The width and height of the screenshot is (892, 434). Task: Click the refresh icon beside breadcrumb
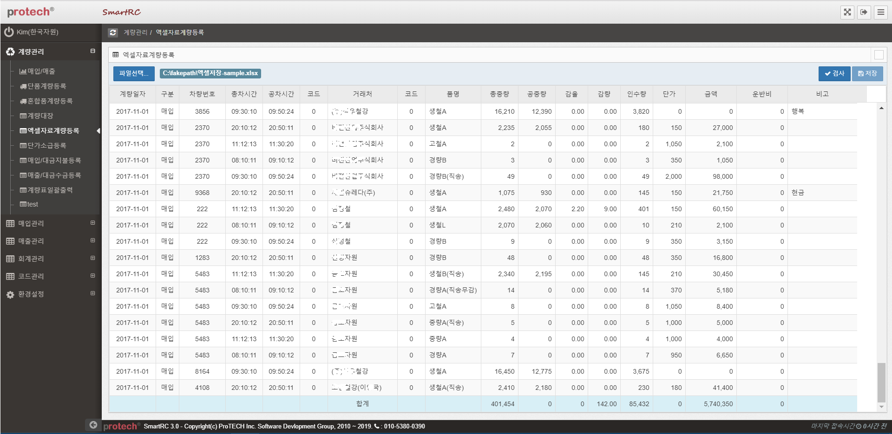click(113, 32)
